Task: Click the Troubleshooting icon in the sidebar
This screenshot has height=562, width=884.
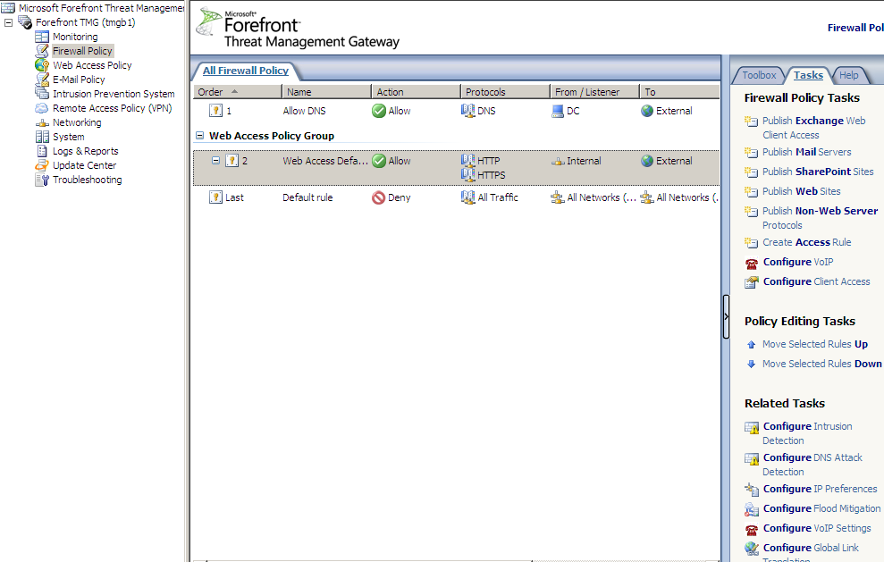Action: tap(42, 180)
